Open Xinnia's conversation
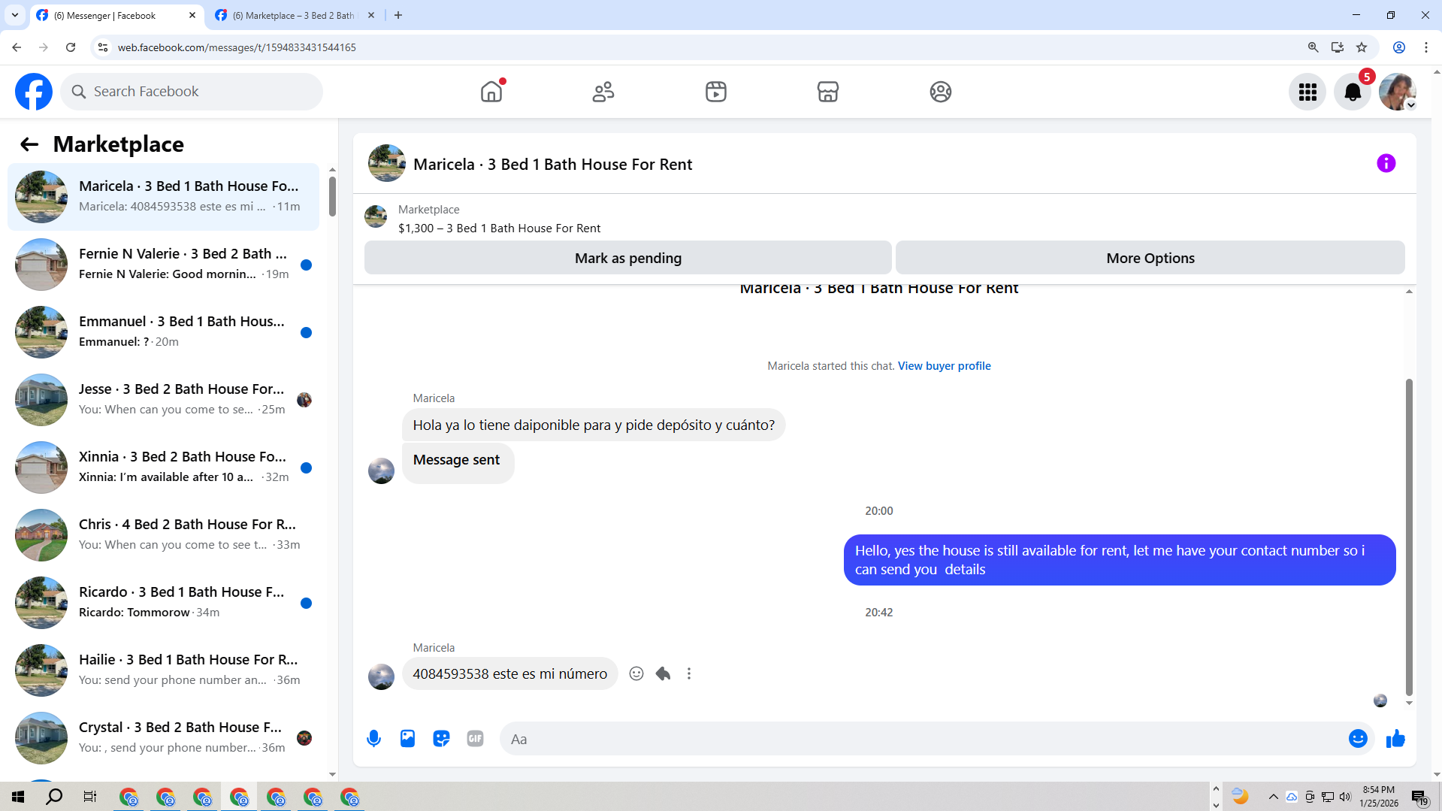1442x811 pixels. pos(163,468)
